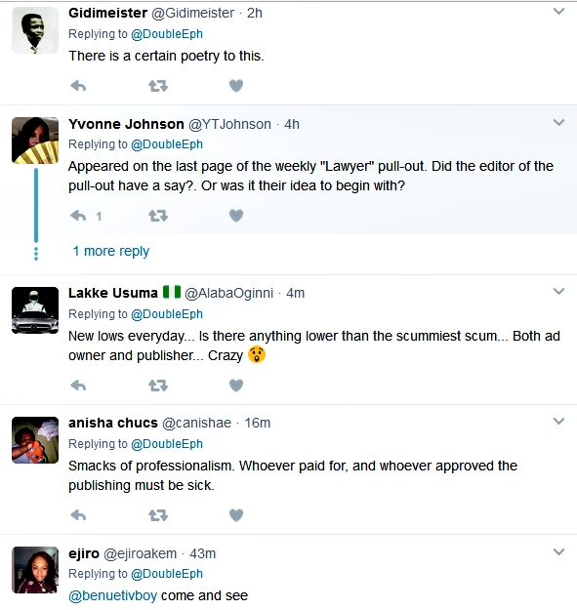Image resolution: width=577 pixels, height=610 pixels.
Task: Like Gidimeister's tweet with heart icon
Action: click(236, 86)
